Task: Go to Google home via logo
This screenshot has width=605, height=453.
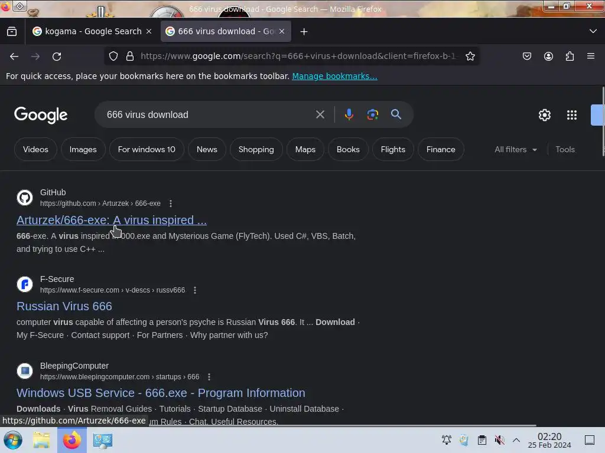Action: [x=41, y=115]
